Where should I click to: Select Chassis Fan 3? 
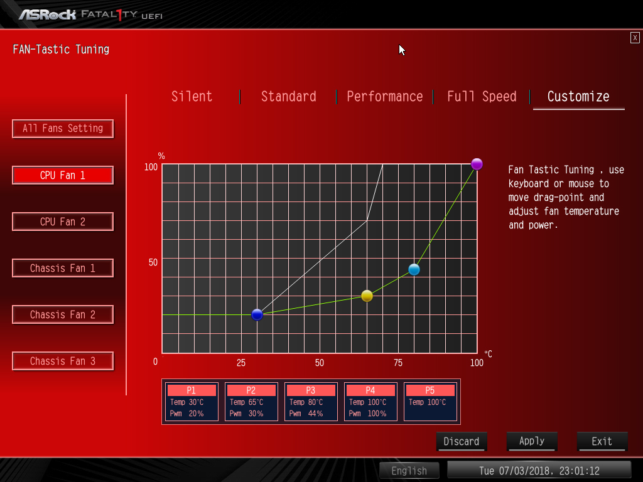click(63, 361)
